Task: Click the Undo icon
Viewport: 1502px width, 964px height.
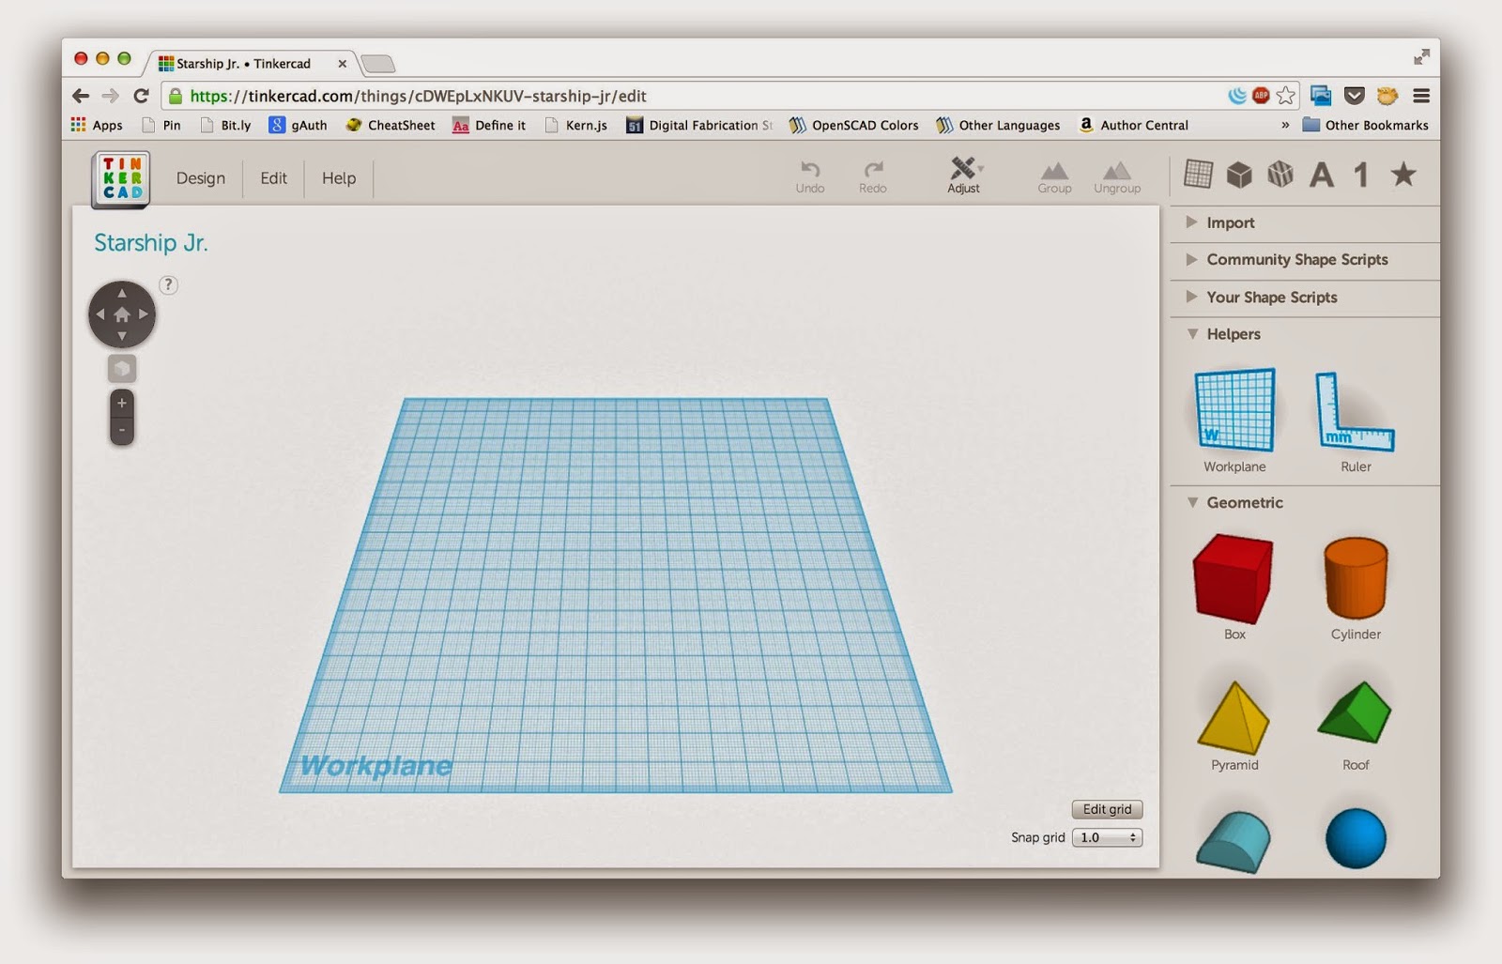Action: pos(810,176)
